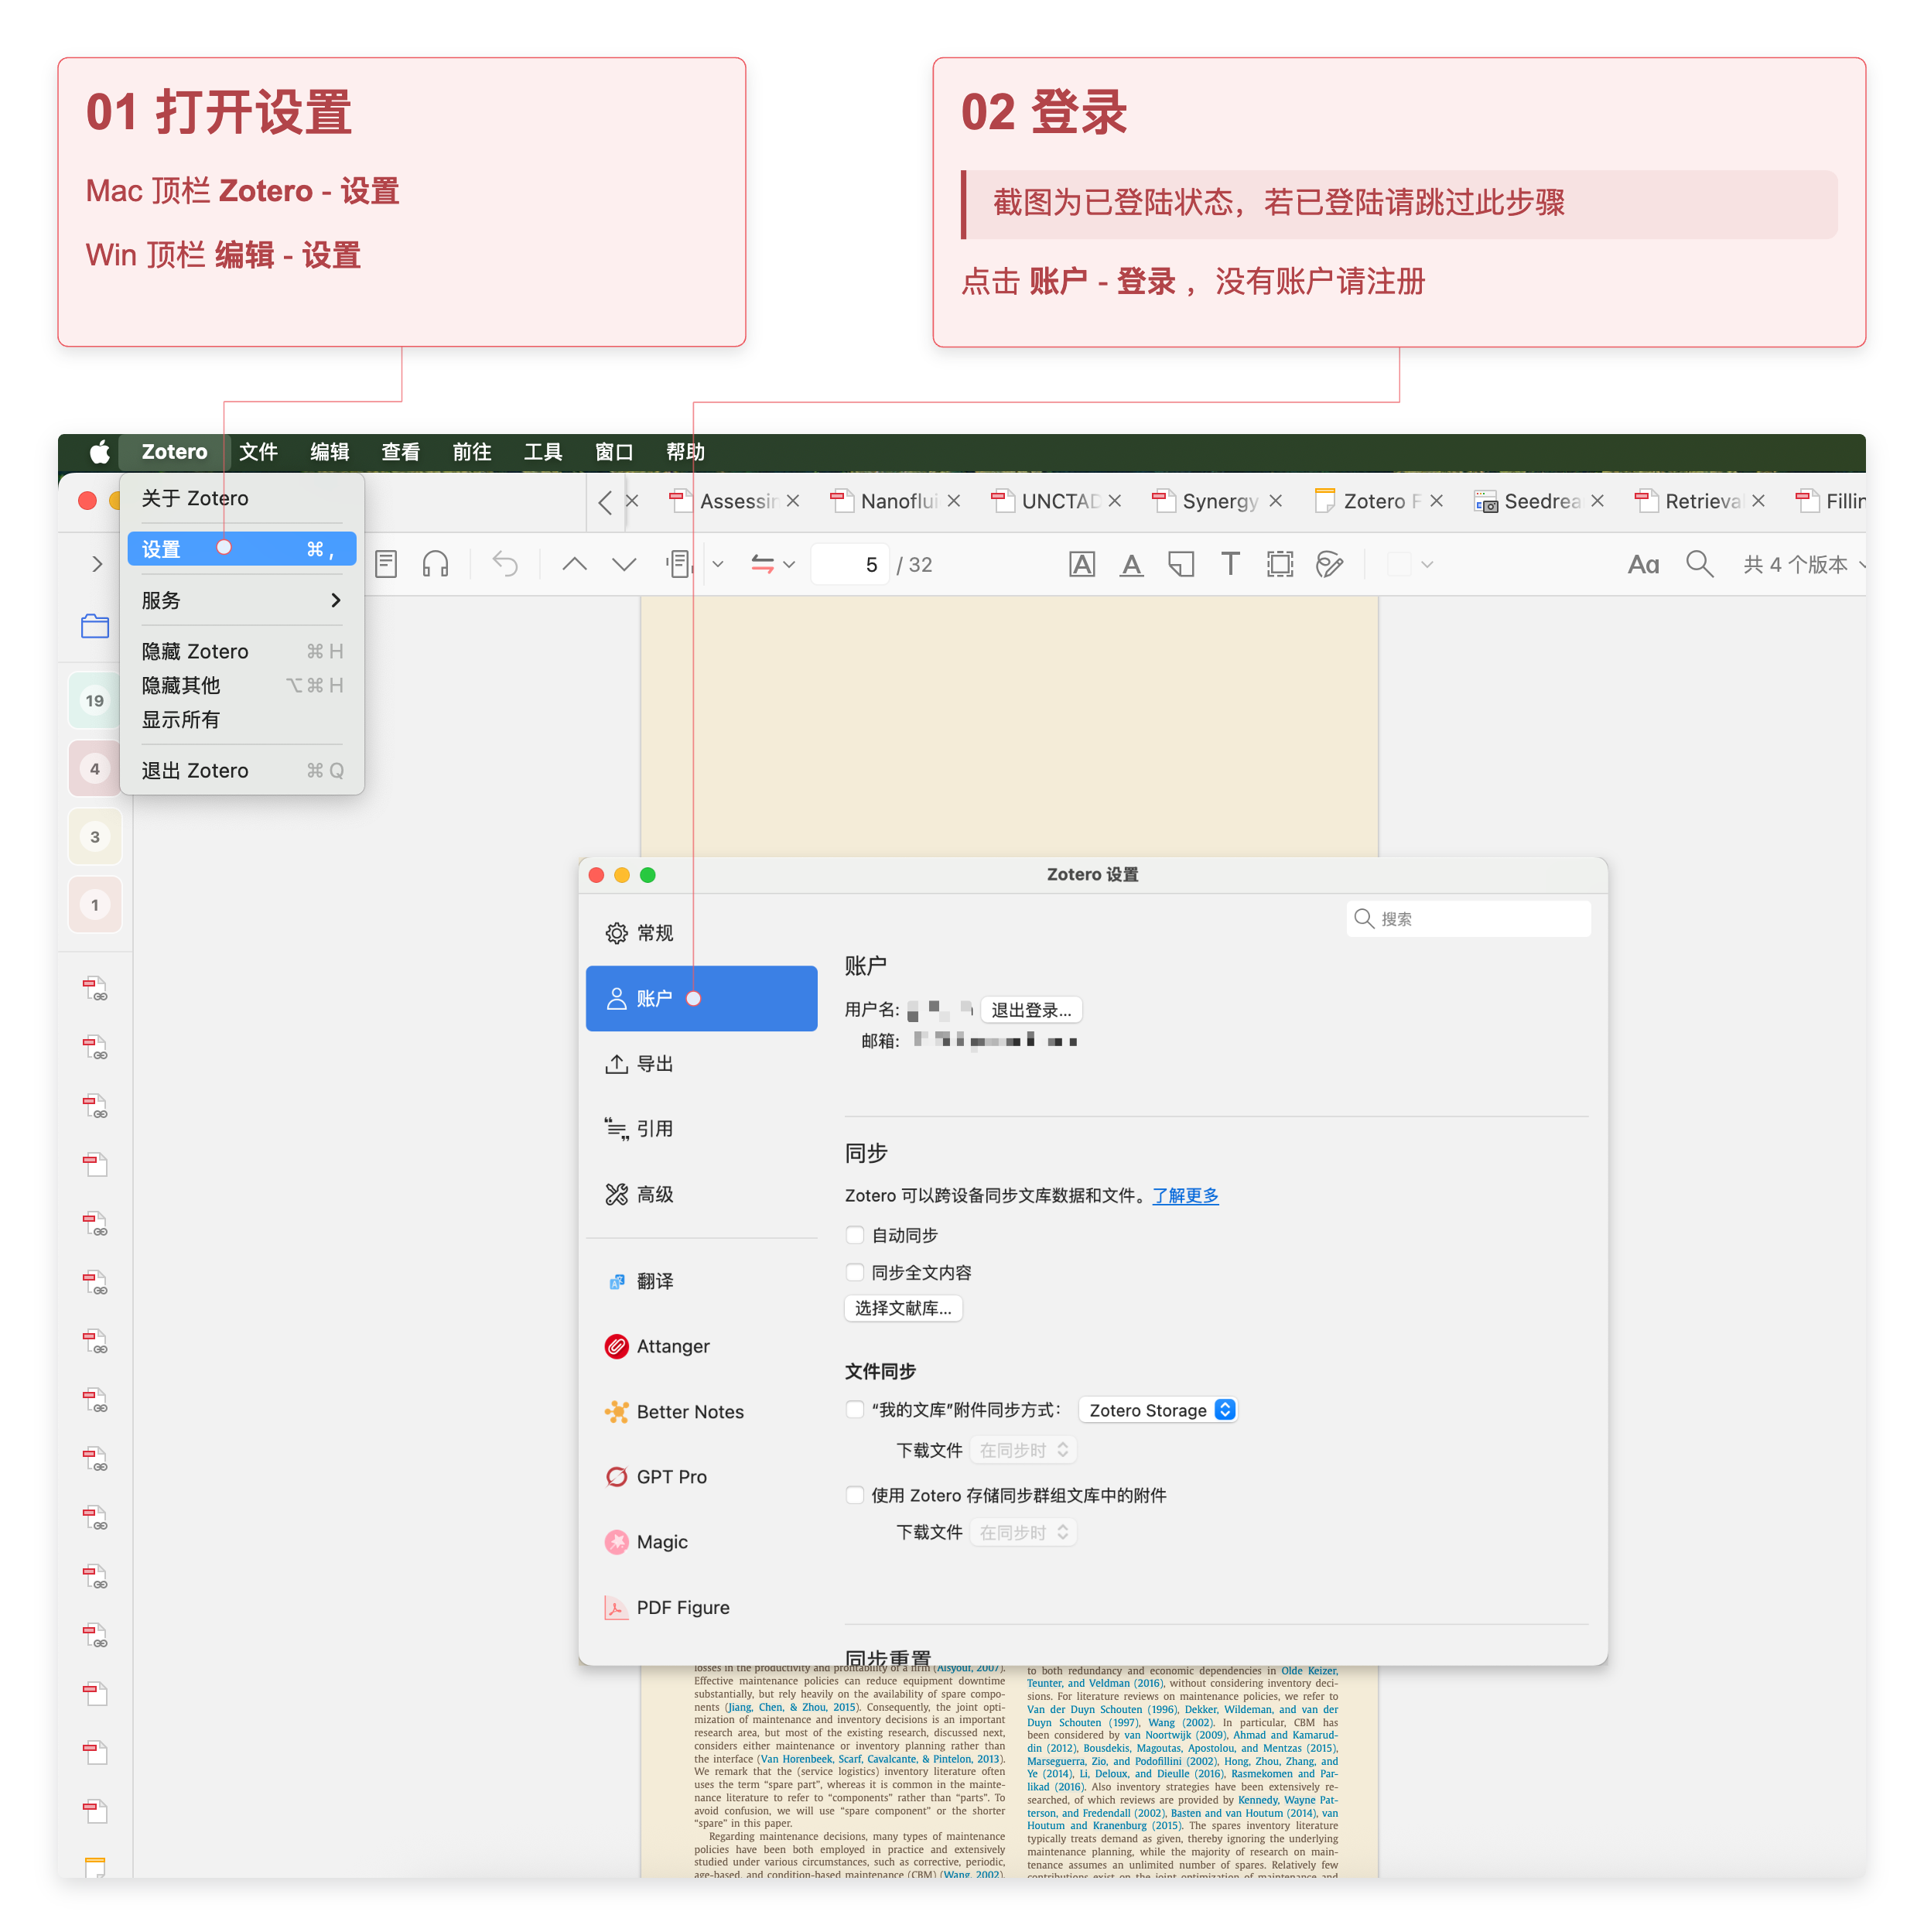
Task: Click the 选择文献库... button
Action: 903,1308
